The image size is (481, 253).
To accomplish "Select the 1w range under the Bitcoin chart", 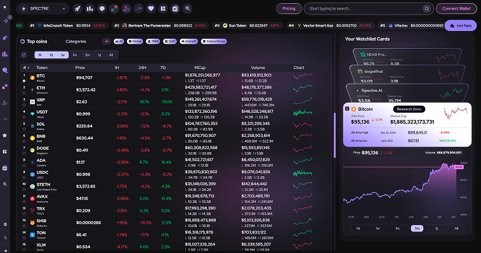I will [378, 228].
